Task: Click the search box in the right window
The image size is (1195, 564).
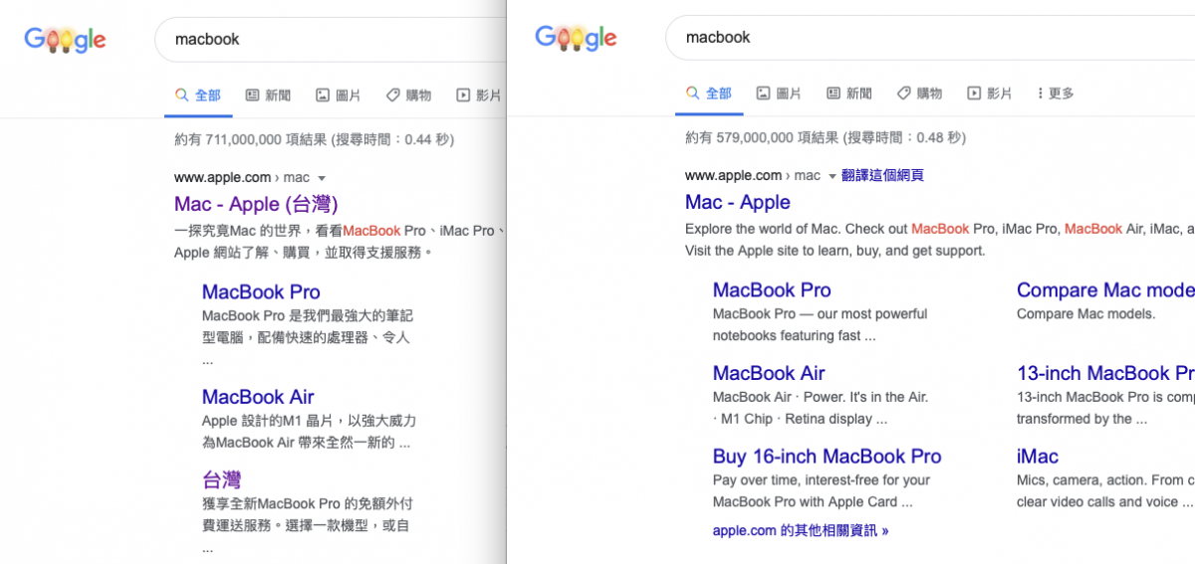Action: click(930, 38)
